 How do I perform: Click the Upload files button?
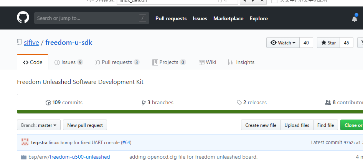click(x=297, y=125)
